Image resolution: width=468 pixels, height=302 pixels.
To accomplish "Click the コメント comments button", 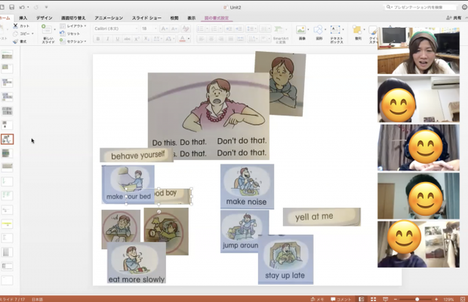I will click(340, 299).
